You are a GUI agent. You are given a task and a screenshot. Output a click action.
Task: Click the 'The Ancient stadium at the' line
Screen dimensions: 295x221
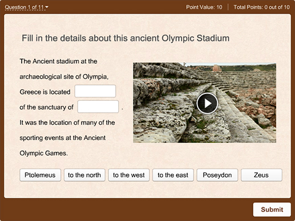pos(58,62)
